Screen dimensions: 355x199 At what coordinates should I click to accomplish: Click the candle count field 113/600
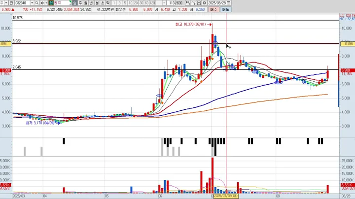[x=176, y=3]
